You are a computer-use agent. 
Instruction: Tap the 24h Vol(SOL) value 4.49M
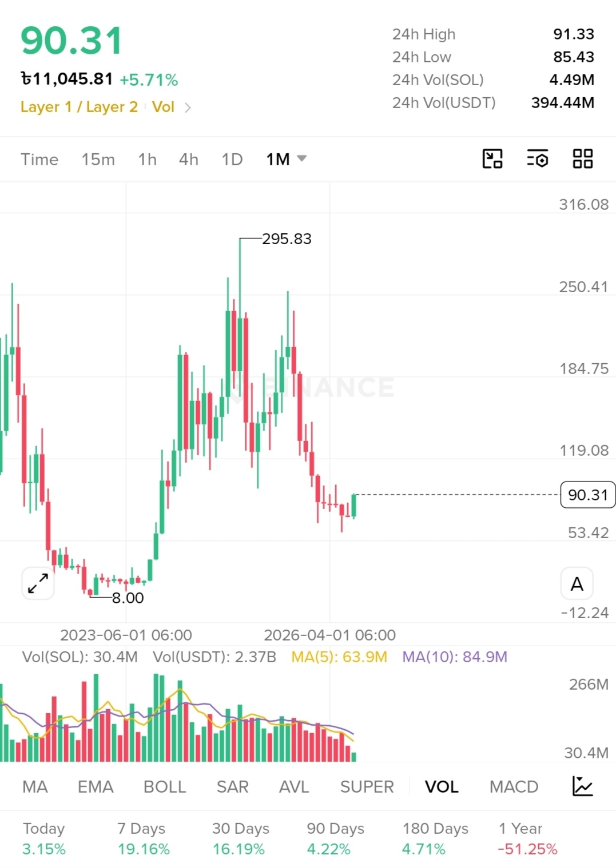click(572, 80)
